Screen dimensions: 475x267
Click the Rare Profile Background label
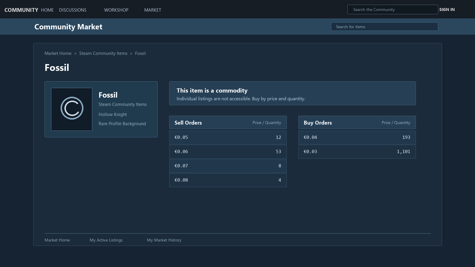pyautogui.click(x=122, y=124)
